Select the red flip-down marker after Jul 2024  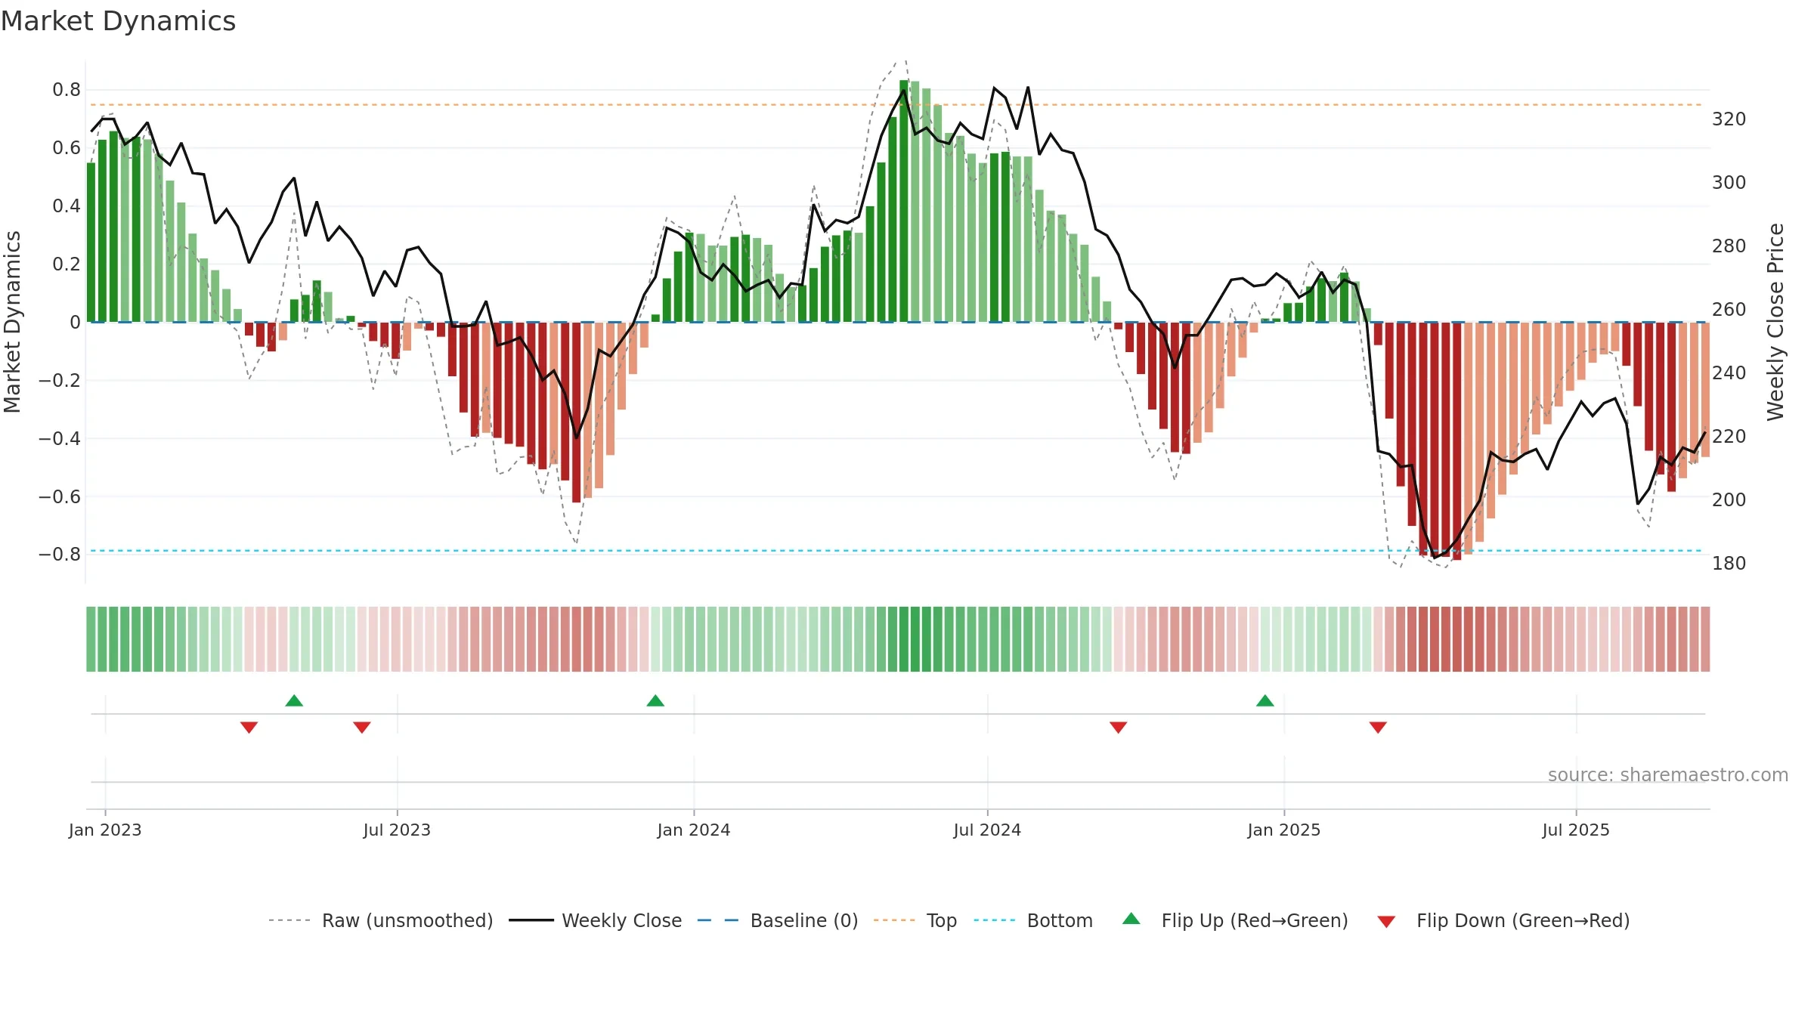1119,727
